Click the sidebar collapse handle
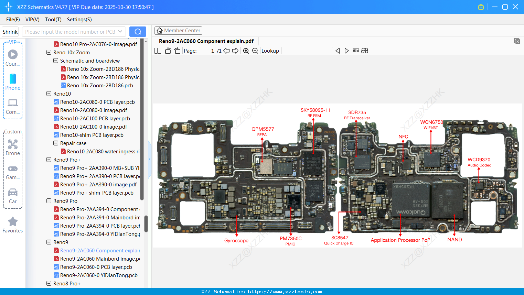 pyautogui.click(x=150, y=159)
